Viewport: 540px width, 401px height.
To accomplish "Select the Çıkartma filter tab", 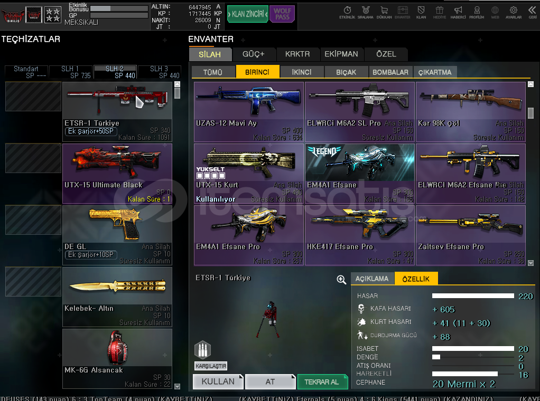I will [x=435, y=72].
